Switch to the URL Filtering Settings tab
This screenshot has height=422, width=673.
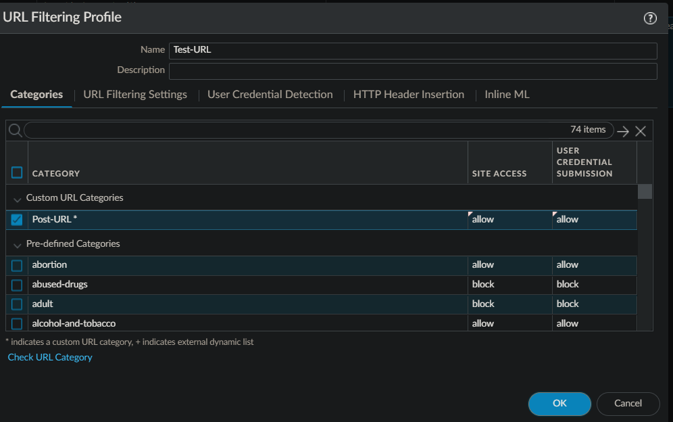point(135,95)
